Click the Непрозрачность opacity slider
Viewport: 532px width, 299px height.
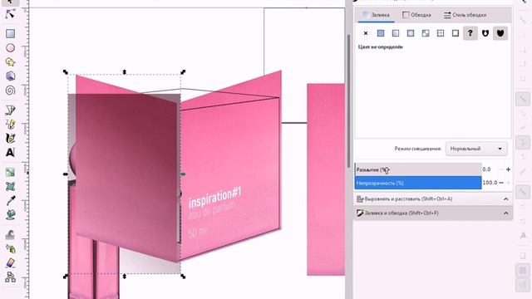click(x=418, y=183)
